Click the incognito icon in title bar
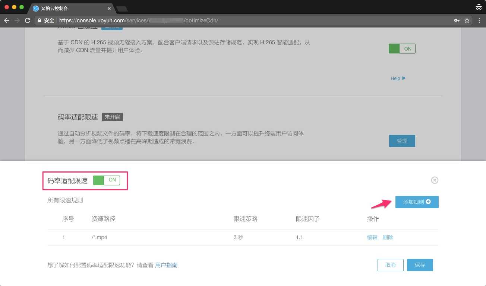This screenshot has height=286, width=486. (x=479, y=7)
